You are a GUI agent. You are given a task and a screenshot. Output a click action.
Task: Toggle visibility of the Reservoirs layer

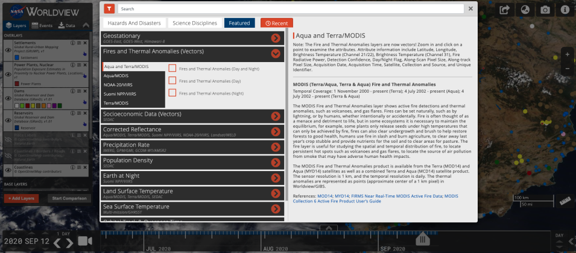coord(8,121)
